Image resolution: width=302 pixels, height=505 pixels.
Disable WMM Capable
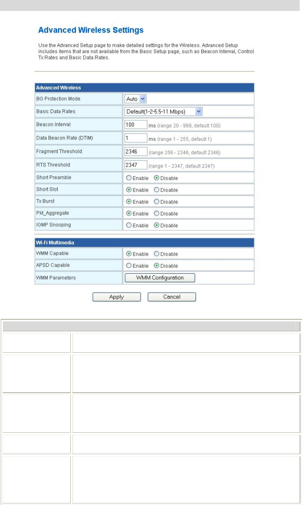[157, 254]
